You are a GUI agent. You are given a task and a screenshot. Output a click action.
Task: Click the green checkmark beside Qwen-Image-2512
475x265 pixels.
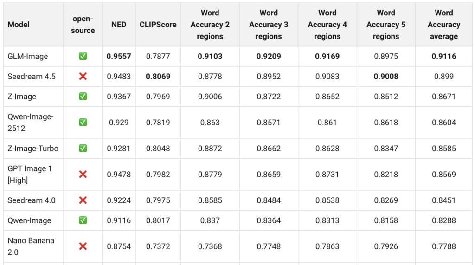click(83, 123)
